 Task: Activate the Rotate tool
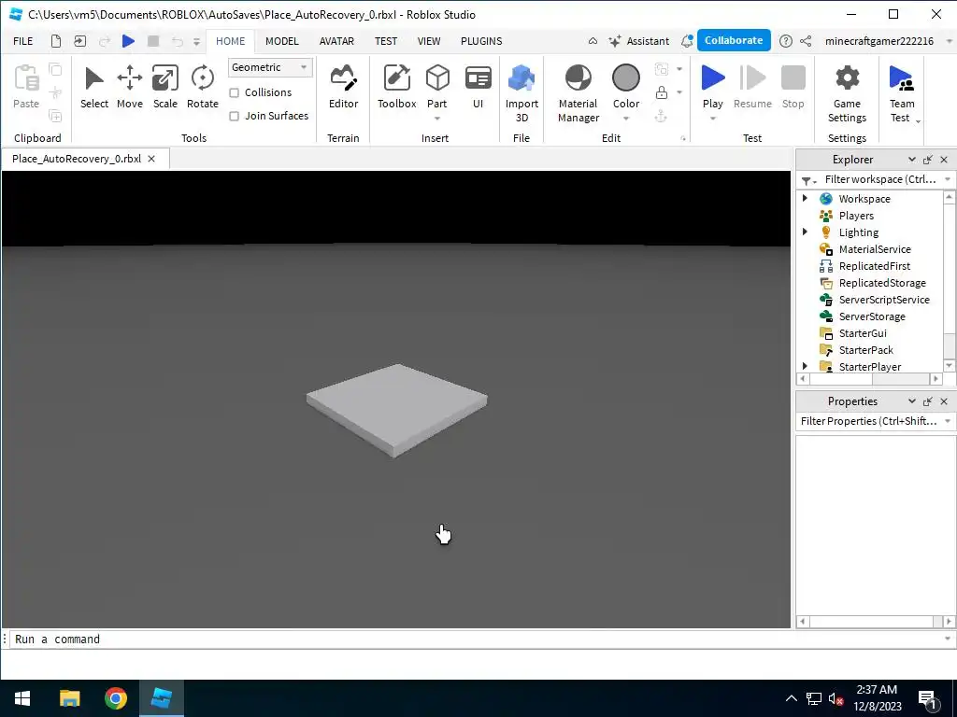(x=202, y=88)
